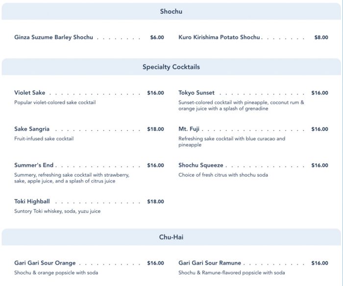
Task: Click the Mt. Fuji description text
Action: (232, 142)
